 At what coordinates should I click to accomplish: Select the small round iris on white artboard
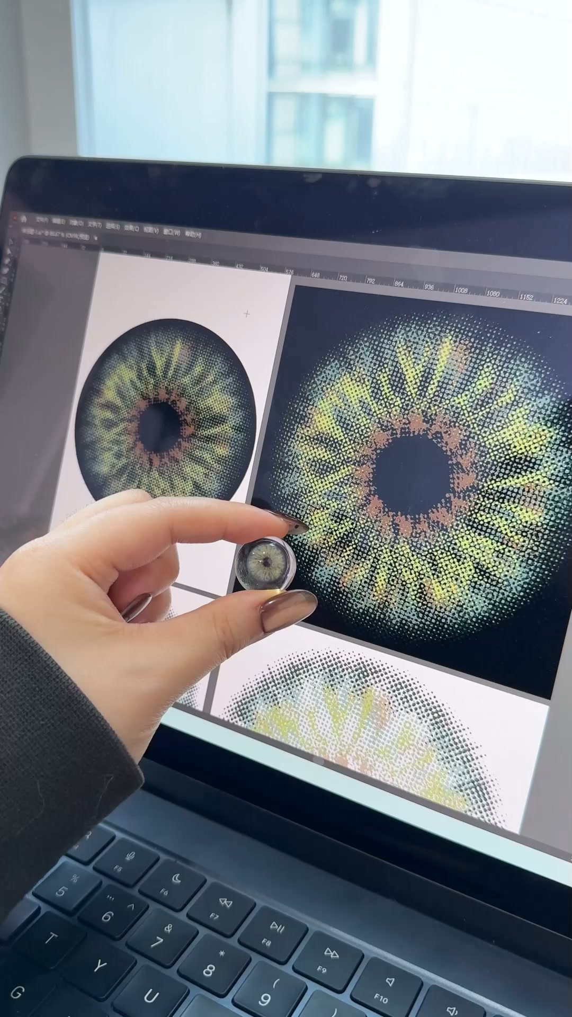[165, 411]
